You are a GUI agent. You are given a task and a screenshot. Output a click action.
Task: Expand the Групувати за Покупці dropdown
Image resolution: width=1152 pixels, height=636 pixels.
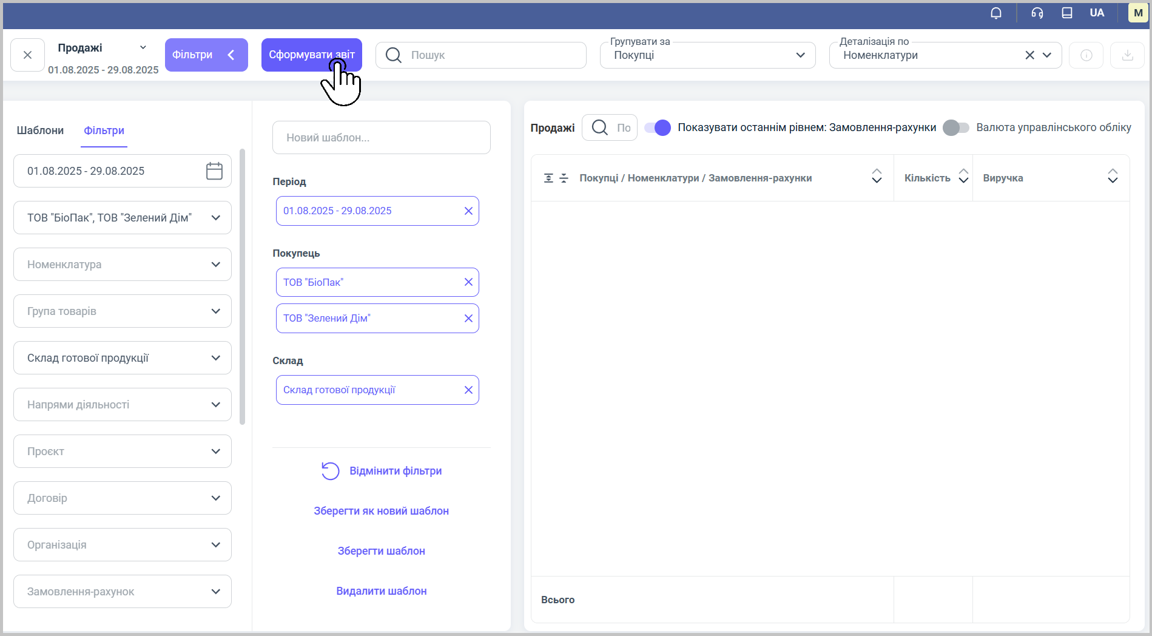click(800, 55)
